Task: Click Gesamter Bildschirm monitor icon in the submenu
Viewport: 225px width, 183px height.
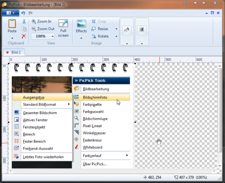Action: click(x=16, y=112)
